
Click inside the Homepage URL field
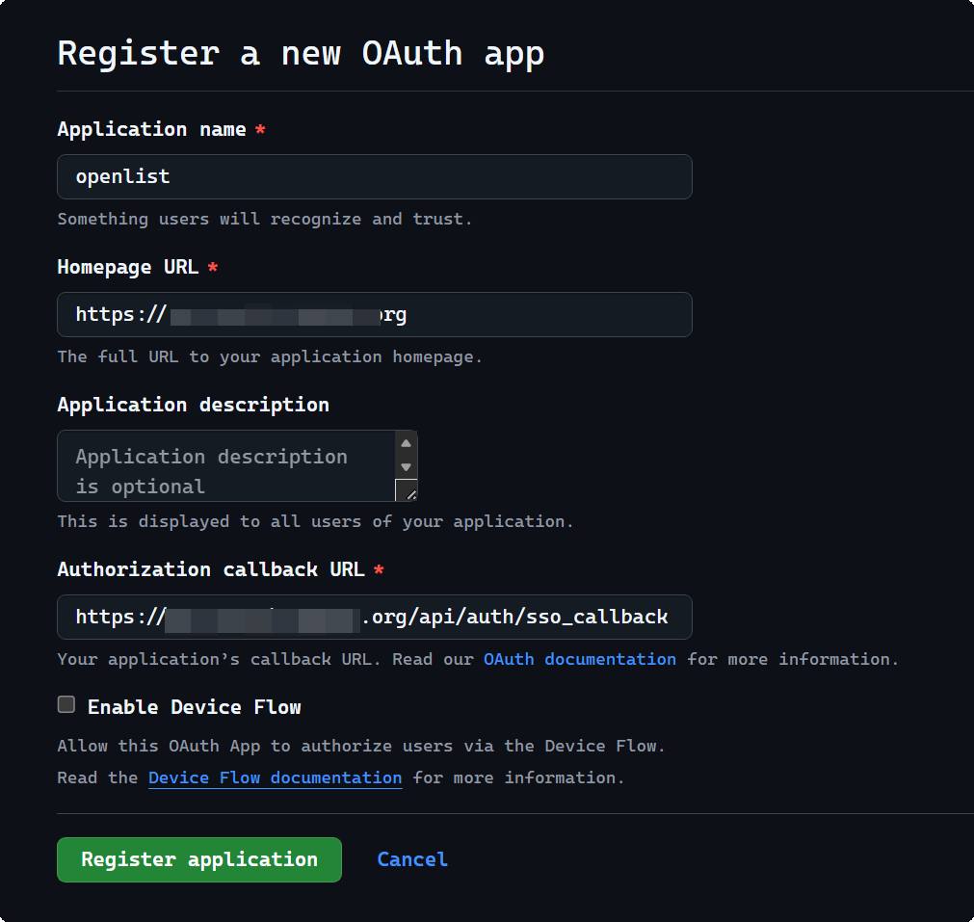tap(374, 314)
